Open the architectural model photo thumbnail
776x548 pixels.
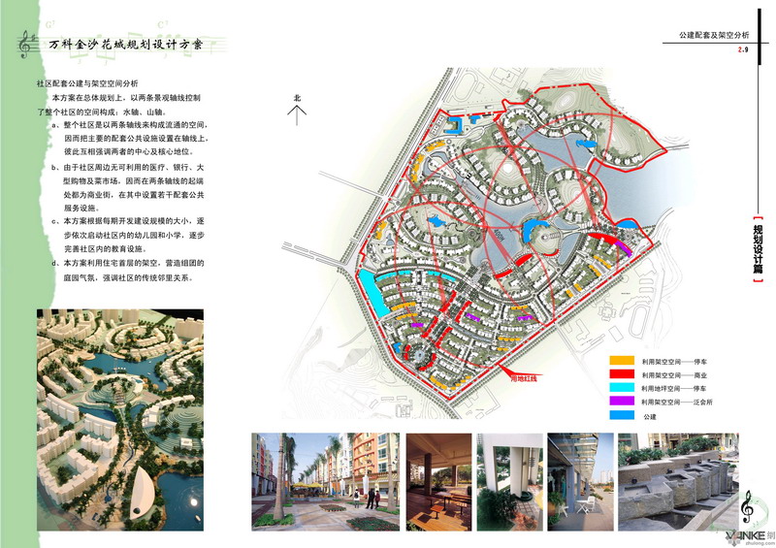coord(120,420)
